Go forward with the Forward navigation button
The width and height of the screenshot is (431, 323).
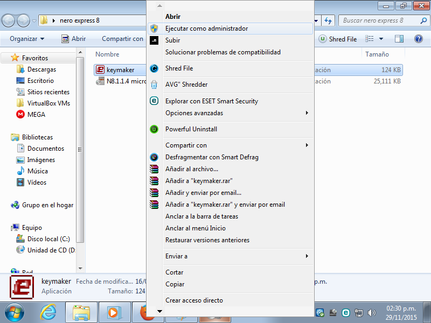coord(23,20)
